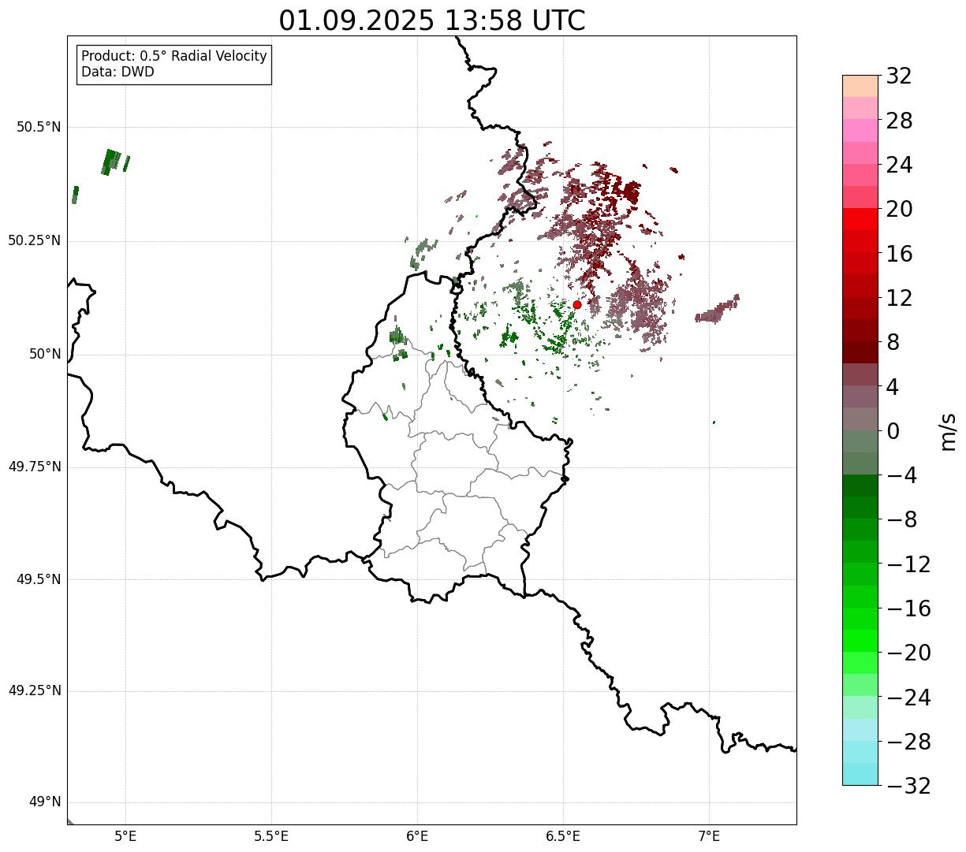Click the colorbar label "24"
The image size is (966, 852).
(x=899, y=165)
